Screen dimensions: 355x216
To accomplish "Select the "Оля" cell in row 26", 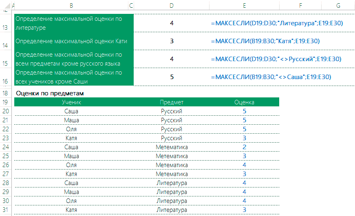I will pos(71,165).
